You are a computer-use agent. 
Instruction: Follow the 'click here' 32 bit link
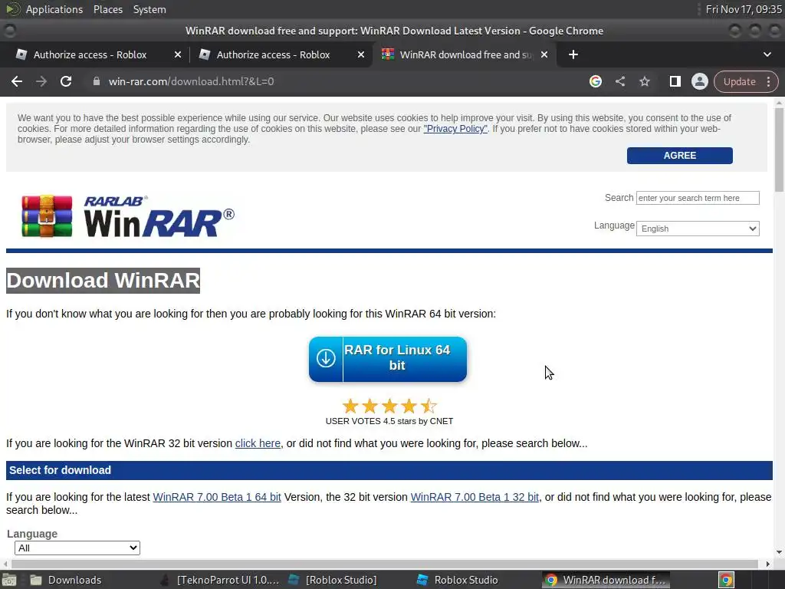tap(258, 443)
